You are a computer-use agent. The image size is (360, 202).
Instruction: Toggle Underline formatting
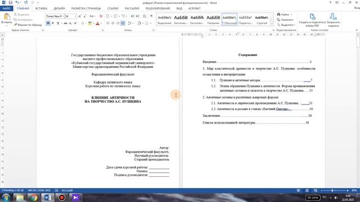click(x=58, y=23)
